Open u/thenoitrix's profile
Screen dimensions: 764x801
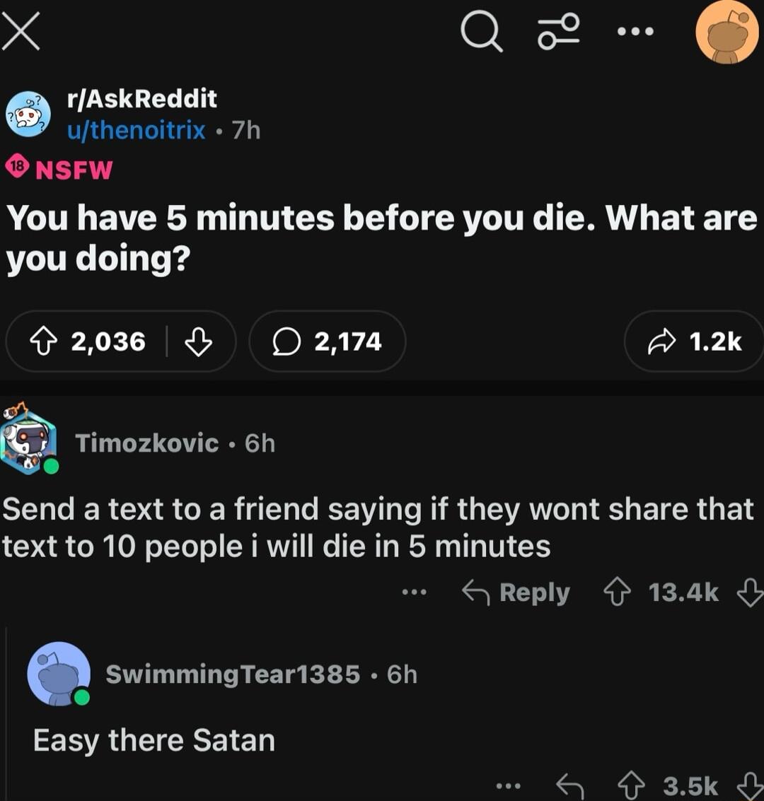136,130
